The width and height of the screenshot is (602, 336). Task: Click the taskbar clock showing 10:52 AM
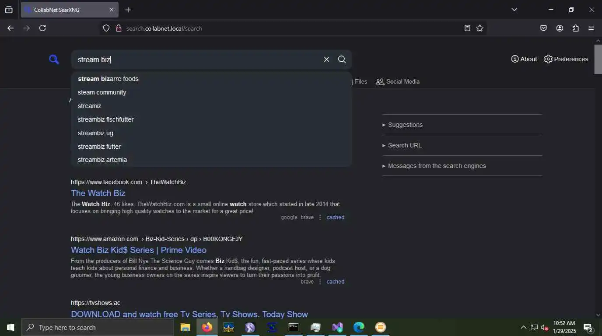564,327
